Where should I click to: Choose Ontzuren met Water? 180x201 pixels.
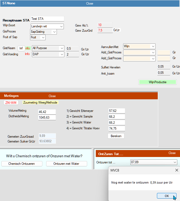pyautogui.click(x=66, y=164)
